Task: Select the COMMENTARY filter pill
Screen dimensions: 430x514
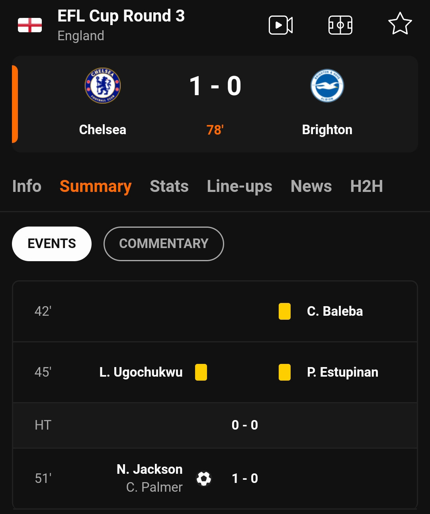Action: click(164, 244)
